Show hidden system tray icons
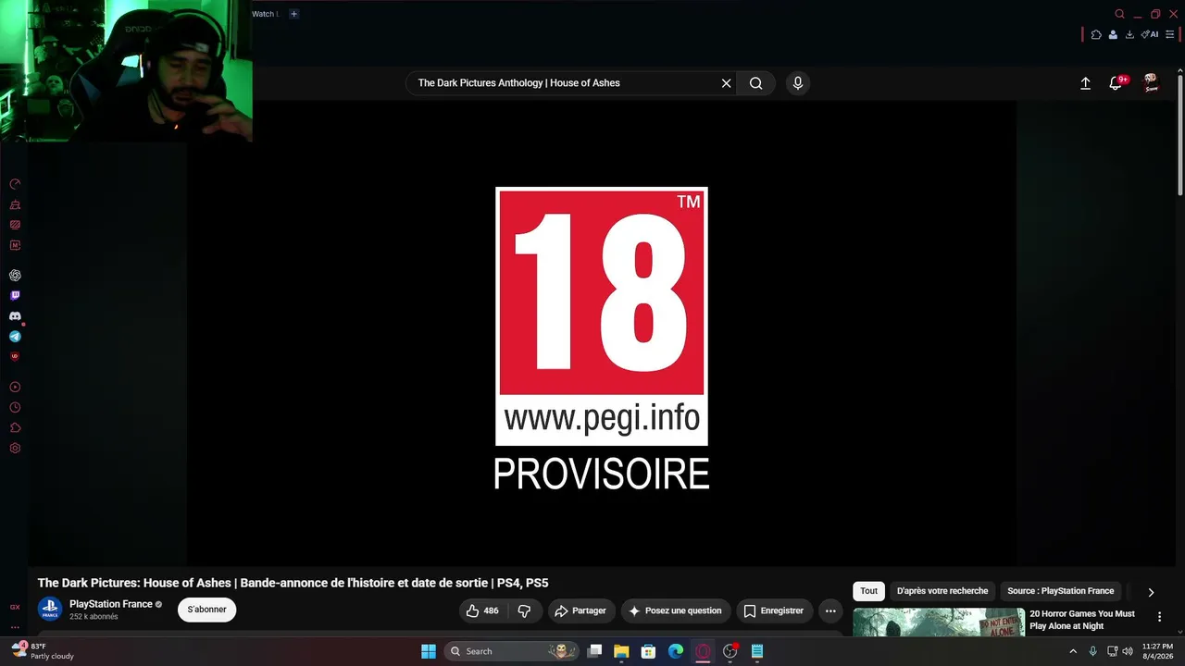The image size is (1185, 666). (1073, 651)
